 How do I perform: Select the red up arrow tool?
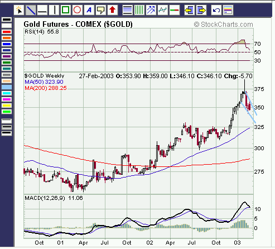click(112, 10)
